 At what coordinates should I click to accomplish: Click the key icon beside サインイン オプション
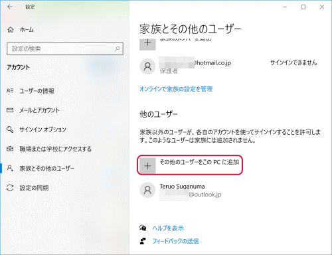click(10, 129)
